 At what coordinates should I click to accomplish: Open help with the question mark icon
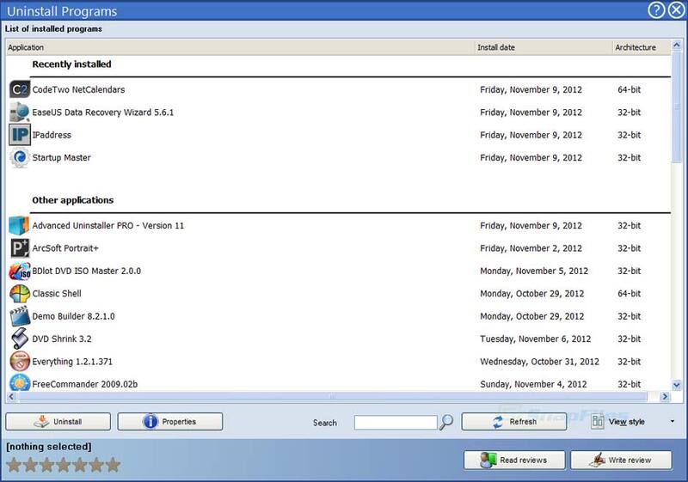pos(656,10)
